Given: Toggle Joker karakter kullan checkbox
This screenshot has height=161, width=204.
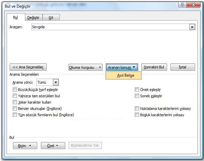Looking at the screenshot, I should 15,102.
